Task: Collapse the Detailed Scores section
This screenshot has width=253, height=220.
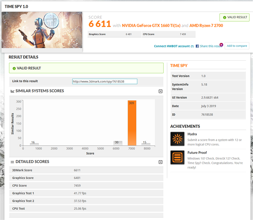Action: pos(160,162)
